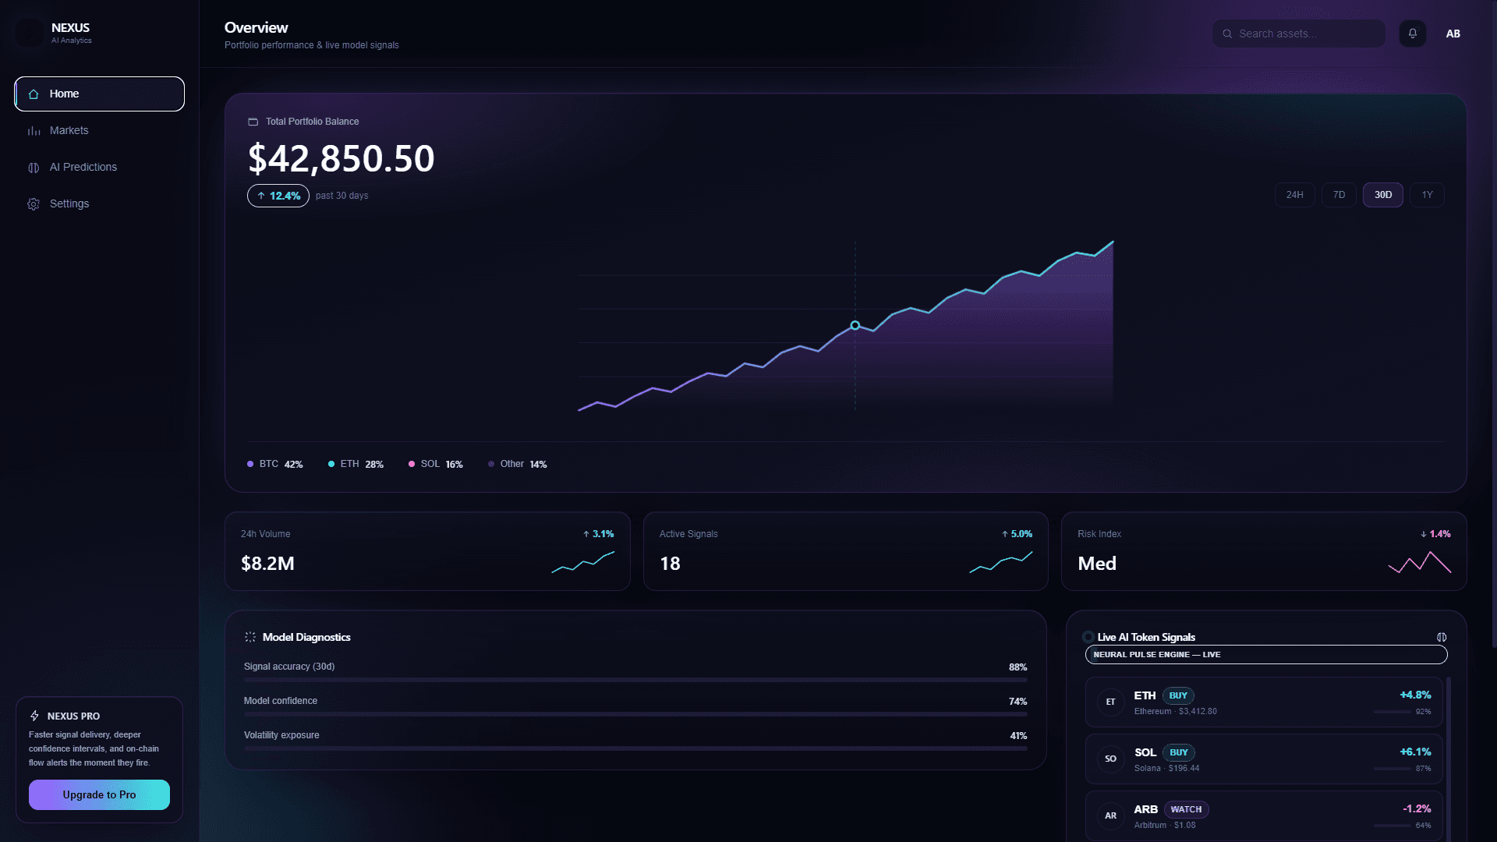Click the Model Diagnostics sparkle icon
This screenshot has width=1497, height=842.
(x=250, y=637)
